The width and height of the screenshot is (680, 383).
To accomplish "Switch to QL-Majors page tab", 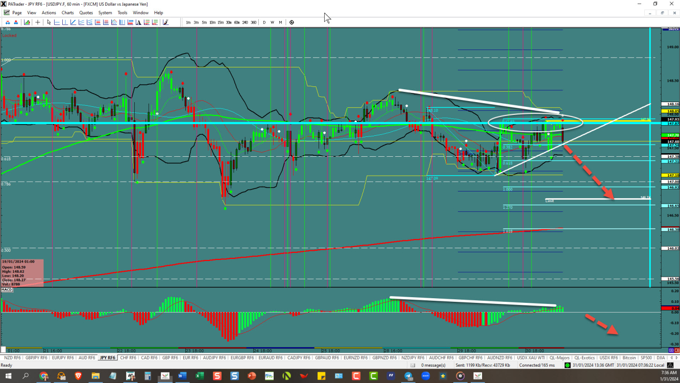I will 560,358.
